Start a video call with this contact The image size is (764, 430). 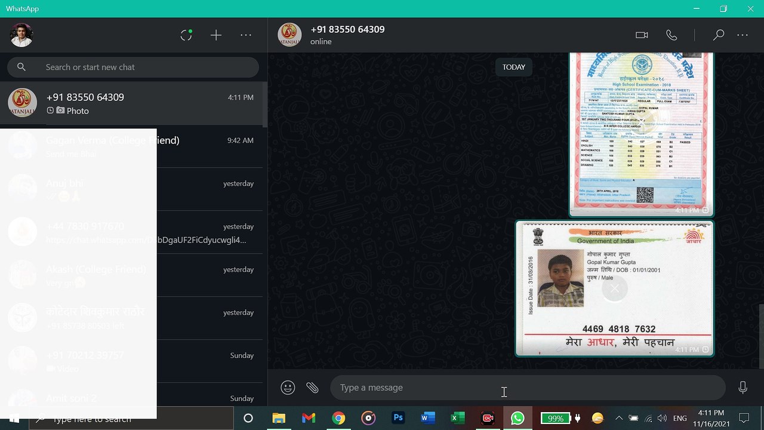coord(642,35)
